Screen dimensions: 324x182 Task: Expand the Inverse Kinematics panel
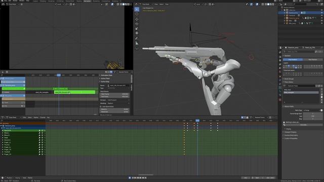(291, 135)
